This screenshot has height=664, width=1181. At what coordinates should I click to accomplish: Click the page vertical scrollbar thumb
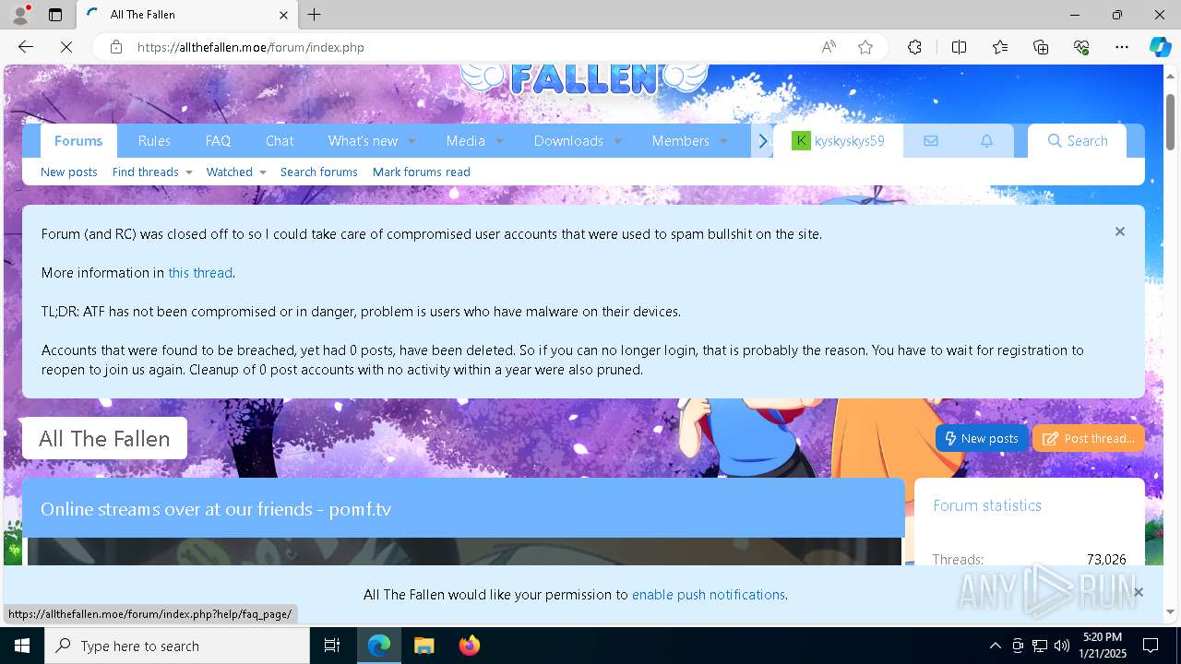[1171, 121]
